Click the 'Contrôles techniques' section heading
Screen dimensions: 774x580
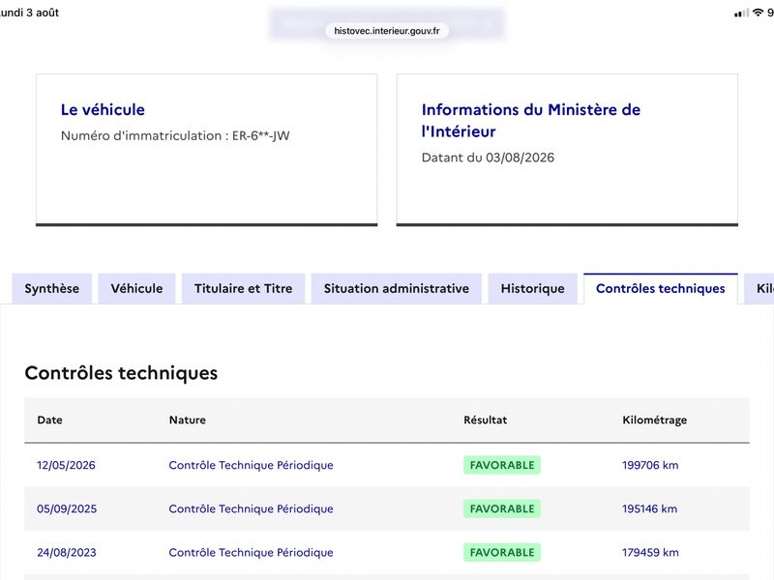[121, 373]
